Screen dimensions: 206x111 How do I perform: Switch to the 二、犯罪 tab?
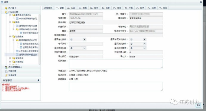pos(71,8)
